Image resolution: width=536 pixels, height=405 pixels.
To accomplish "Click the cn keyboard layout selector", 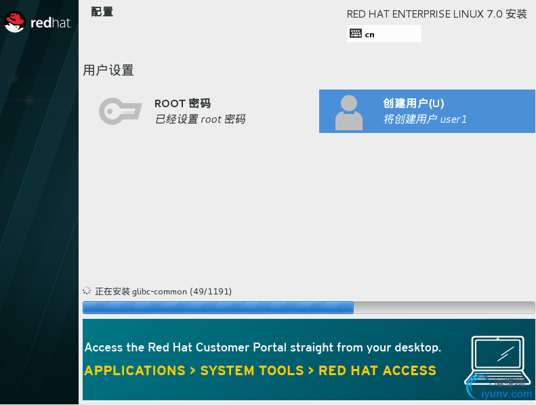I will 384,33.
